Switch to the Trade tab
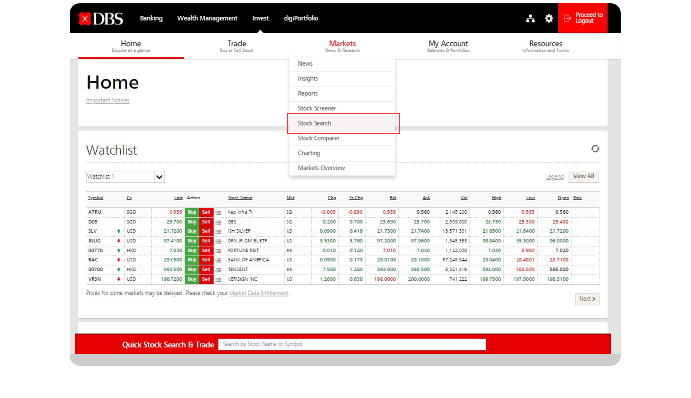This screenshot has width=691, height=398. tap(236, 46)
